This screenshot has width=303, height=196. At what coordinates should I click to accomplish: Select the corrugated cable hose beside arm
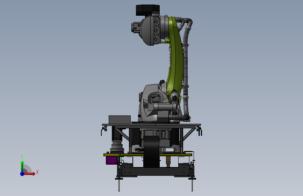(x=186, y=68)
